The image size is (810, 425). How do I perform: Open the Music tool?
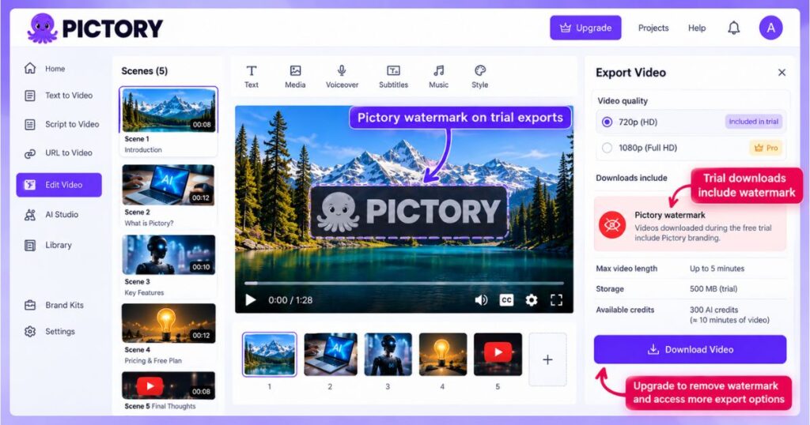point(438,77)
